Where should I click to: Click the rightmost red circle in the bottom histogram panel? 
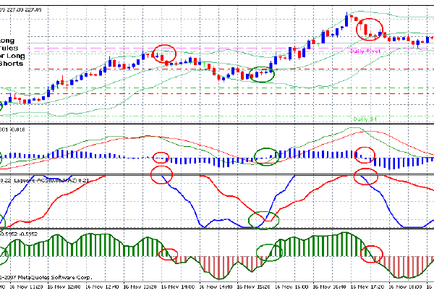374,253
